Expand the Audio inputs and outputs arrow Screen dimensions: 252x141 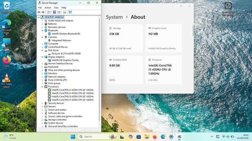[42, 21]
